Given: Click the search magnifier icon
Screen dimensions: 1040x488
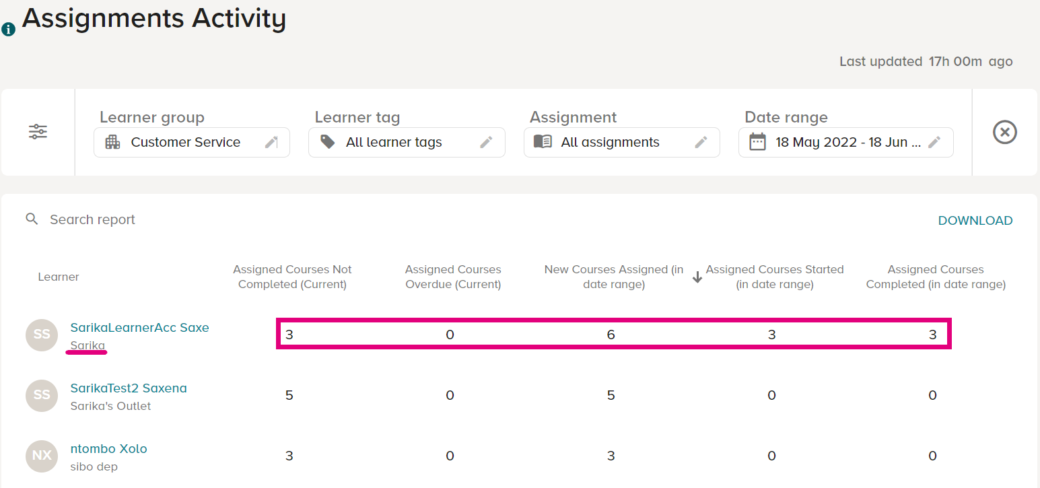Looking at the screenshot, I should (32, 219).
